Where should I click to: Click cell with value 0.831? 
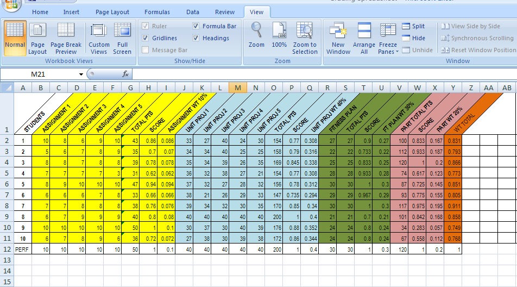pyautogui.click(x=453, y=141)
